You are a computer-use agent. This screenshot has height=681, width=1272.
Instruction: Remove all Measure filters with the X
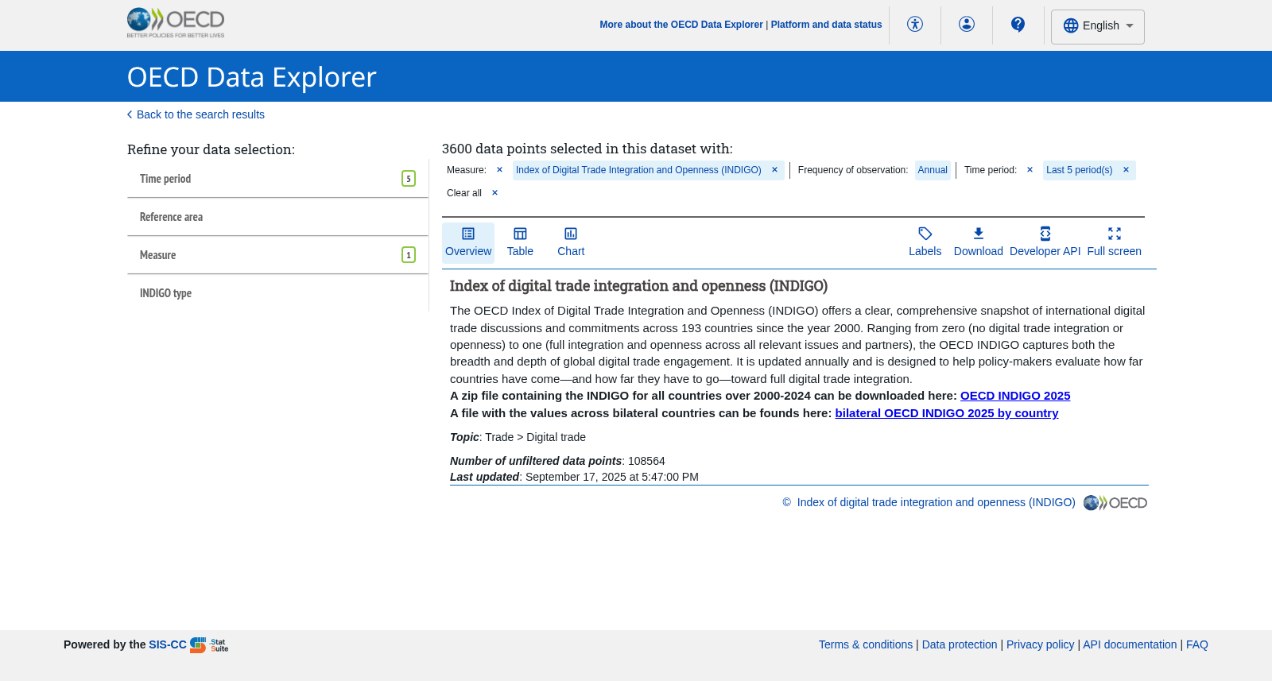pos(499,170)
